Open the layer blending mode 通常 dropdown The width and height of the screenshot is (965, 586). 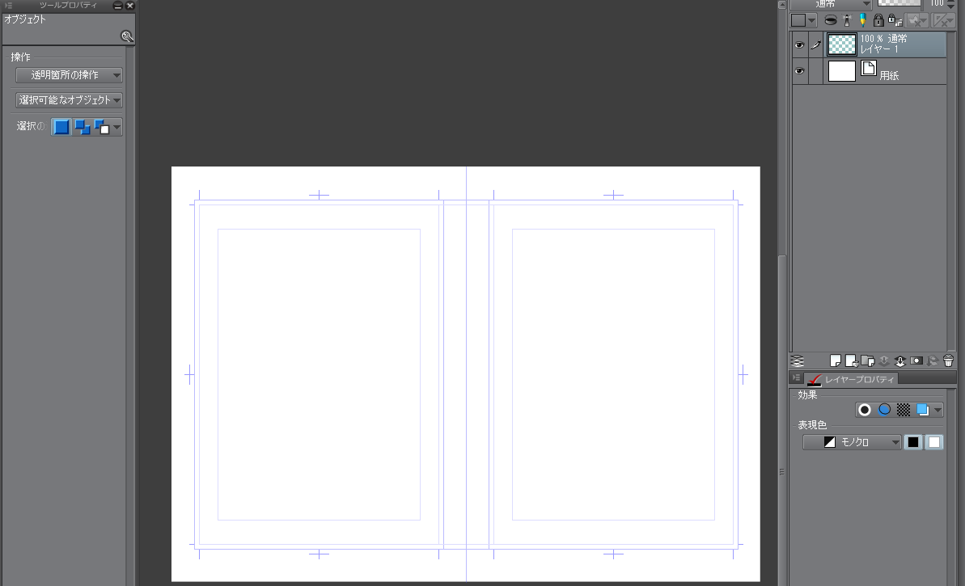tap(832, 4)
